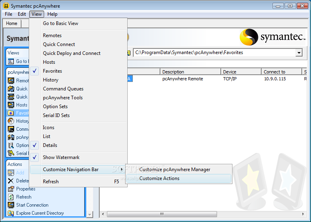Click the Refresh action icon
Image resolution: width=311 pixels, height=222 pixels.
(11, 197)
